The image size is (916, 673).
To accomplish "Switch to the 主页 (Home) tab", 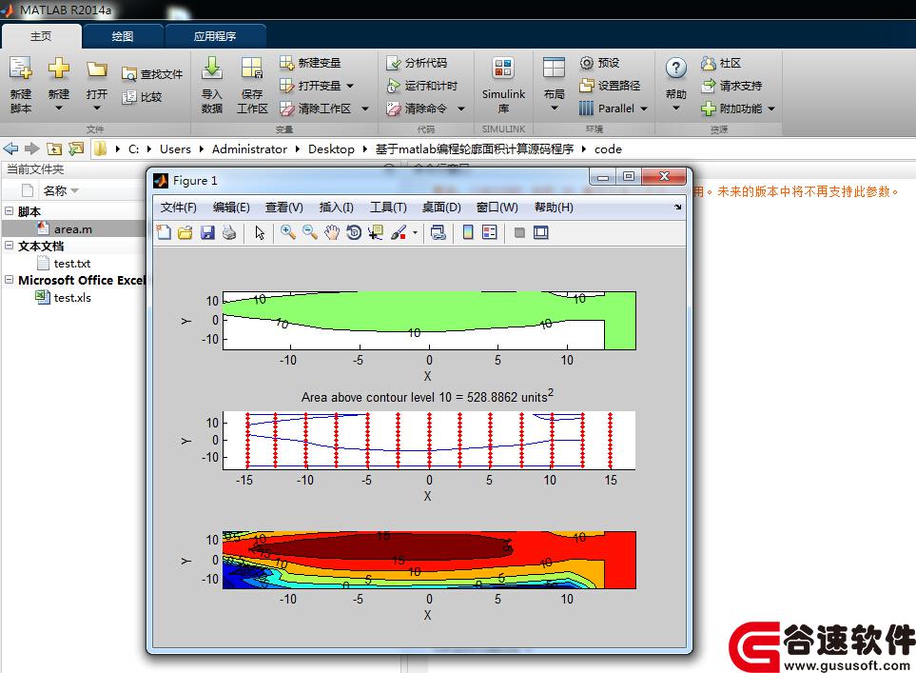I will coord(41,36).
